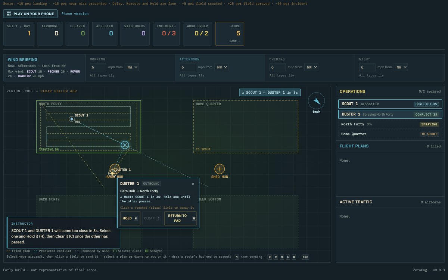Click North Forty 0% operations row
This screenshot has height=280, width=448.
(390, 124)
